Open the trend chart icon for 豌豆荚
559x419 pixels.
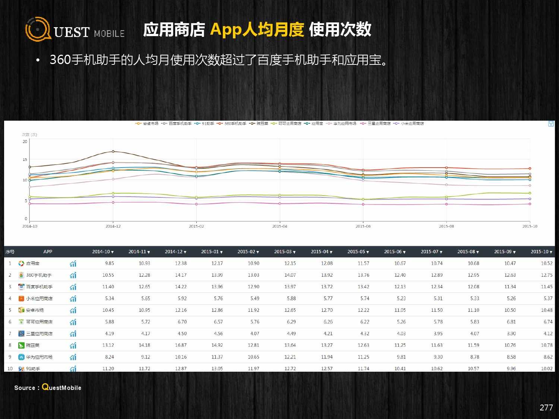coord(73,345)
